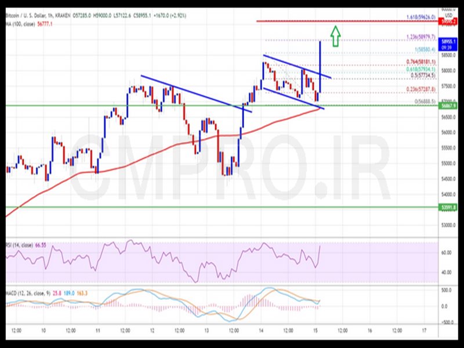Click the date 16 on the time axis
Screen dimensions: 464x348
click(369, 330)
